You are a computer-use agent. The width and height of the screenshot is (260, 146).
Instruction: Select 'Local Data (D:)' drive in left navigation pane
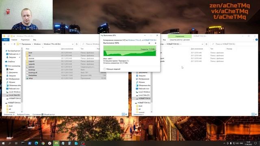point(13,95)
